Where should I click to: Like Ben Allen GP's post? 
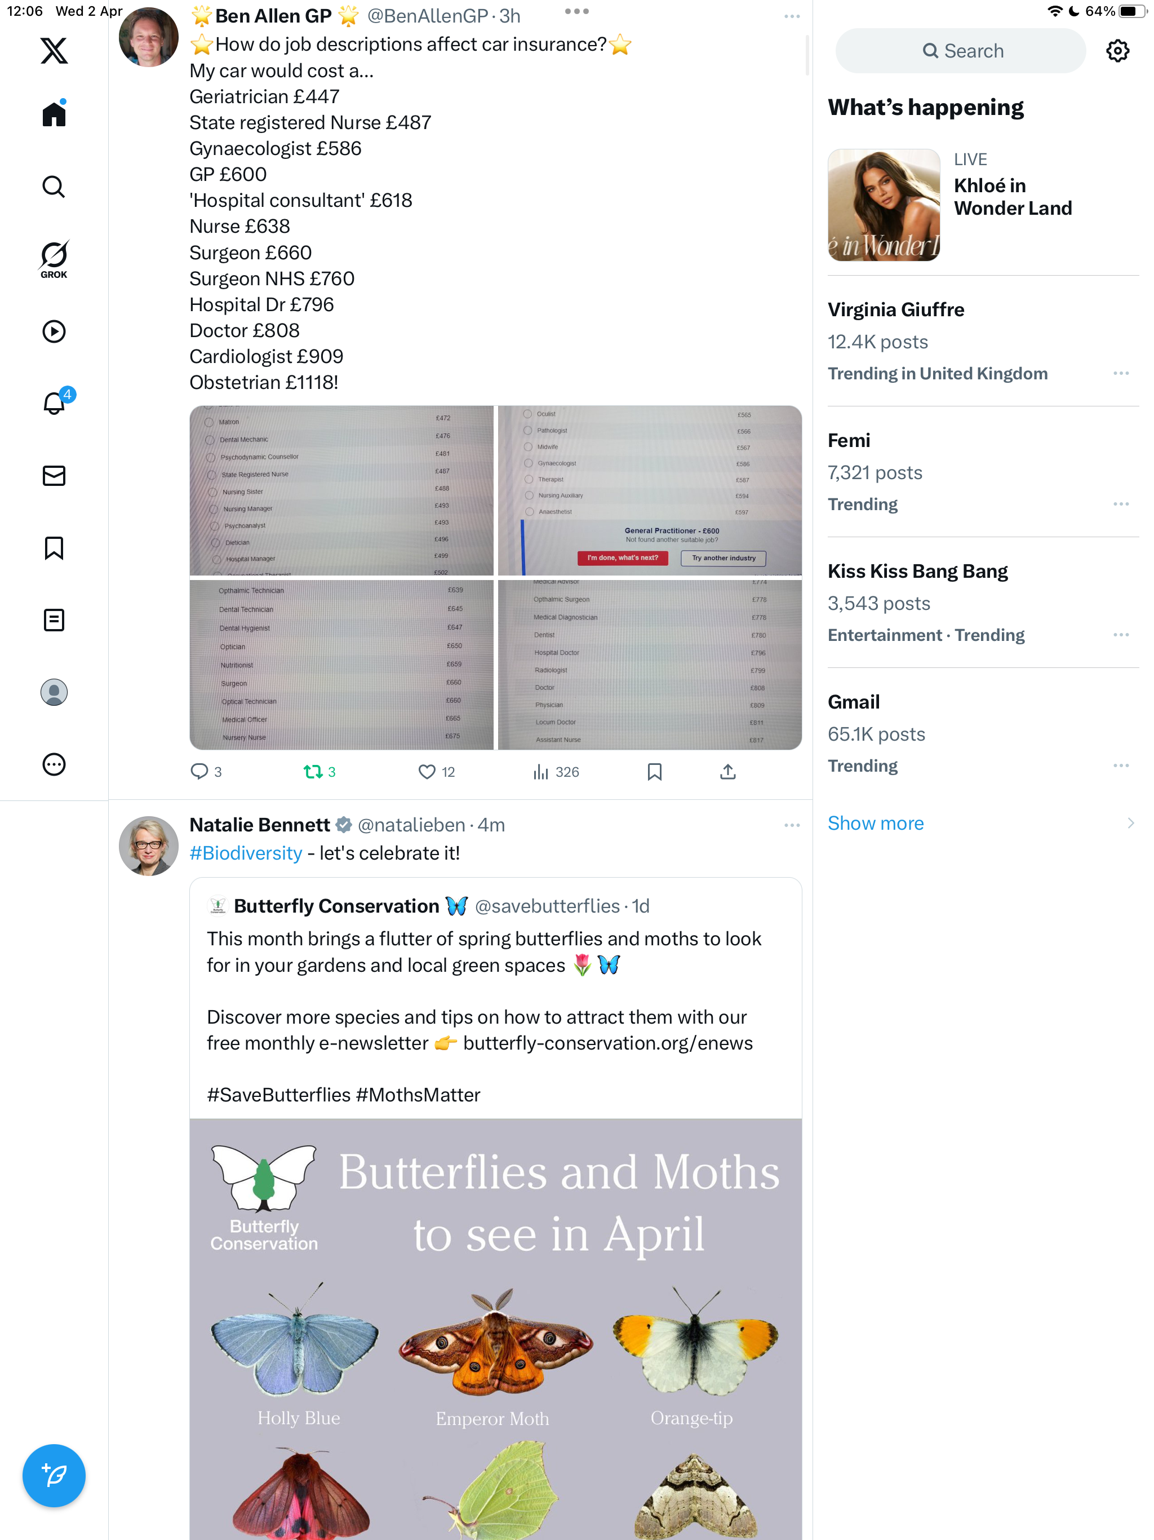tap(436, 771)
